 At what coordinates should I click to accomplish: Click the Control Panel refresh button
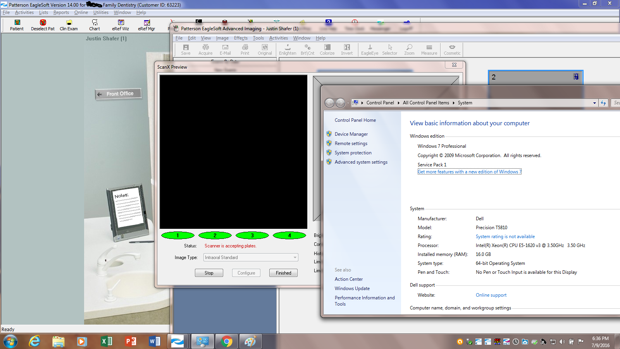603,103
